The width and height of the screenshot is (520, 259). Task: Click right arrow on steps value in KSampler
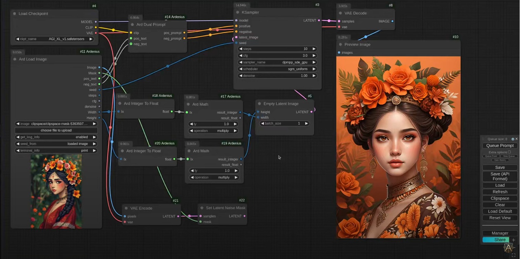point(314,49)
